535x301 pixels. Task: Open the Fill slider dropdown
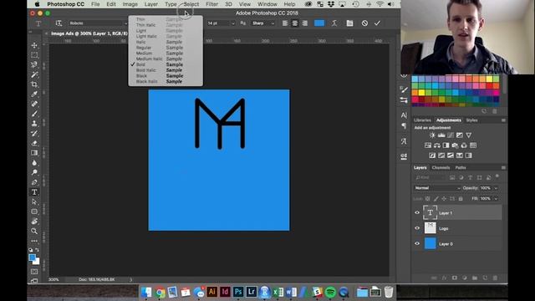pyautogui.click(x=496, y=198)
